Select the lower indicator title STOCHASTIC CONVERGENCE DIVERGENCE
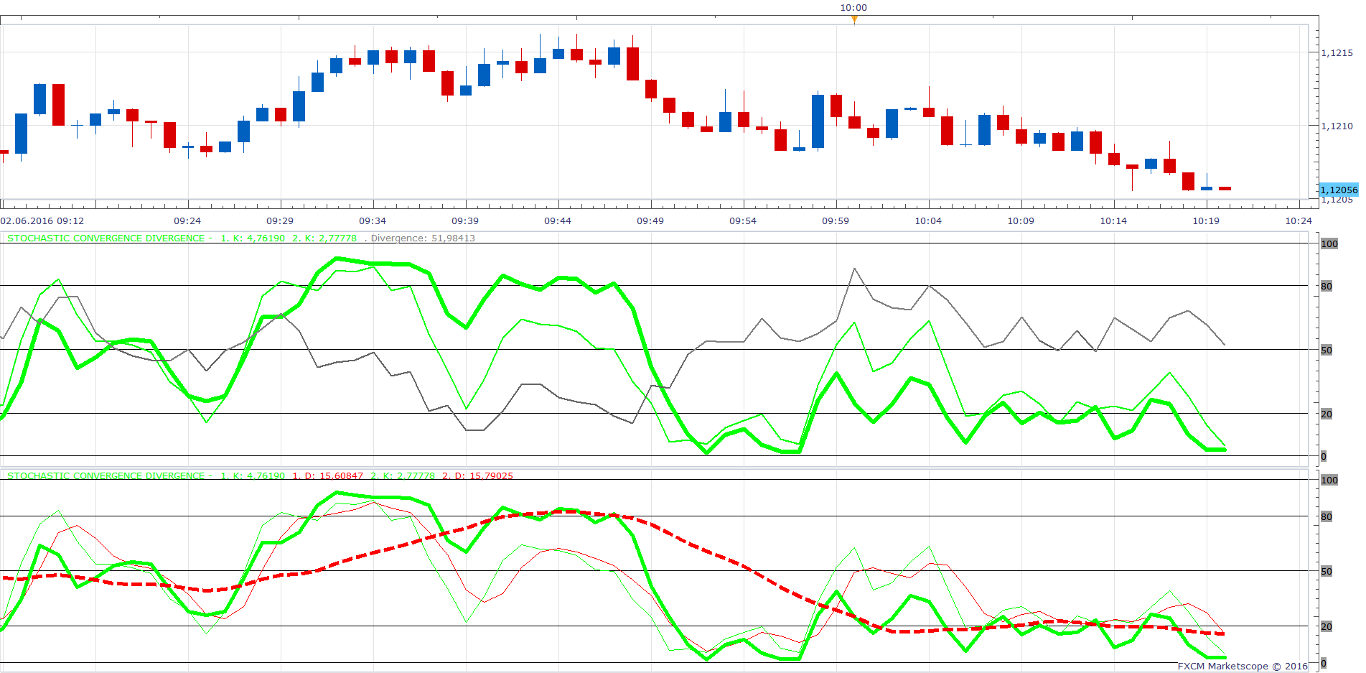 click(106, 475)
